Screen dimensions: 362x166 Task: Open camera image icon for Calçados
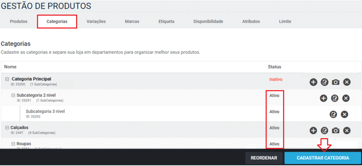336,130
